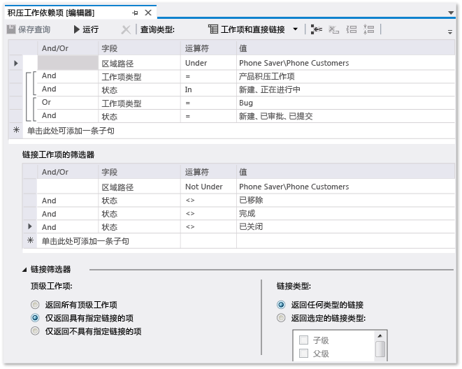Click the Bug value cell
Viewport: 462px width, 369px height.
coord(345,103)
